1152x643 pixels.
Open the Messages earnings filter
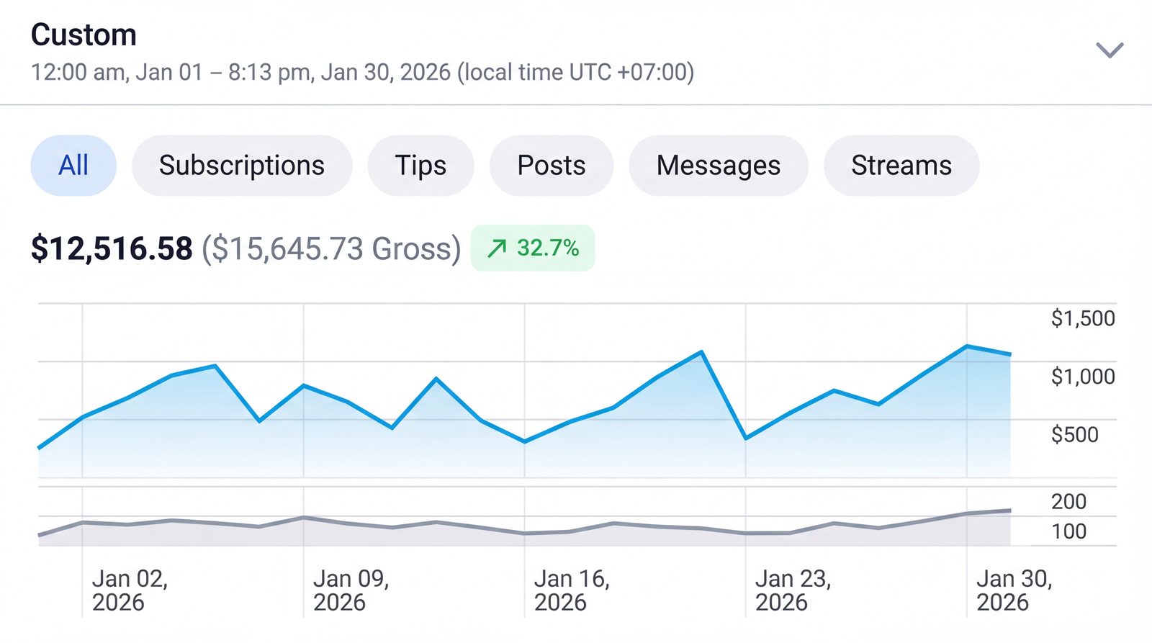coord(719,166)
